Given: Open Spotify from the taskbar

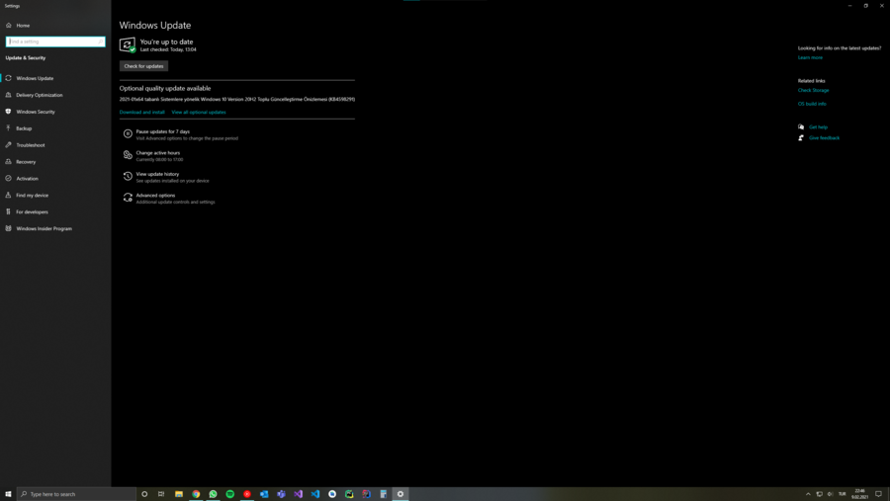Looking at the screenshot, I should 230,494.
